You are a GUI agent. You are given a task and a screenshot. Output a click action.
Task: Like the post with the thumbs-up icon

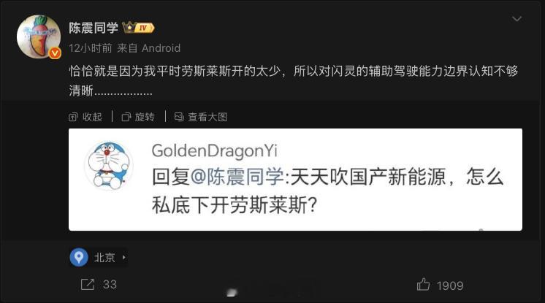click(x=423, y=285)
